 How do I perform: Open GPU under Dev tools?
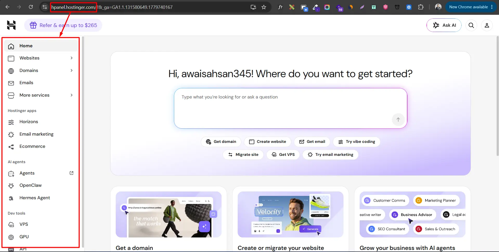click(x=41, y=237)
